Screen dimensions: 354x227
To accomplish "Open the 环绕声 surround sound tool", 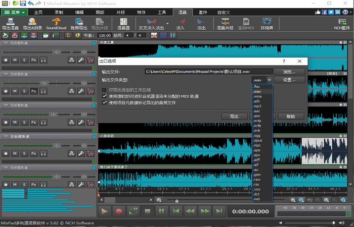I will pyautogui.click(x=267, y=24).
